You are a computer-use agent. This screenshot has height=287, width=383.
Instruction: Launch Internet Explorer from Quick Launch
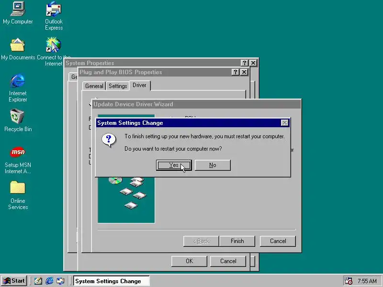[x=49, y=281]
